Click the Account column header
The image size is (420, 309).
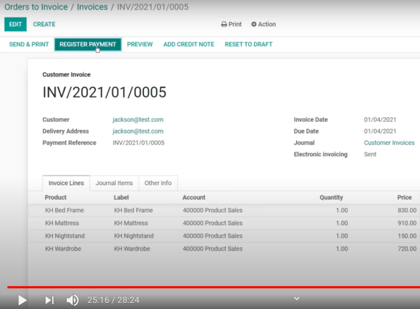tap(194, 197)
